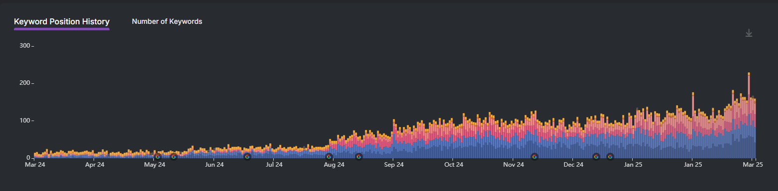Select Google update marker just before Aug 24
The width and height of the screenshot is (778, 191).
pyautogui.click(x=329, y=157)
